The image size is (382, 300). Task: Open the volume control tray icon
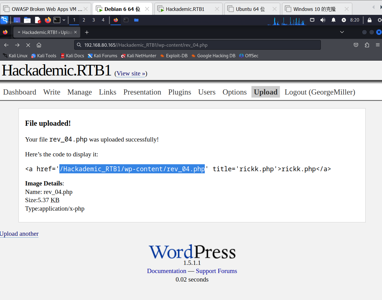323,20
